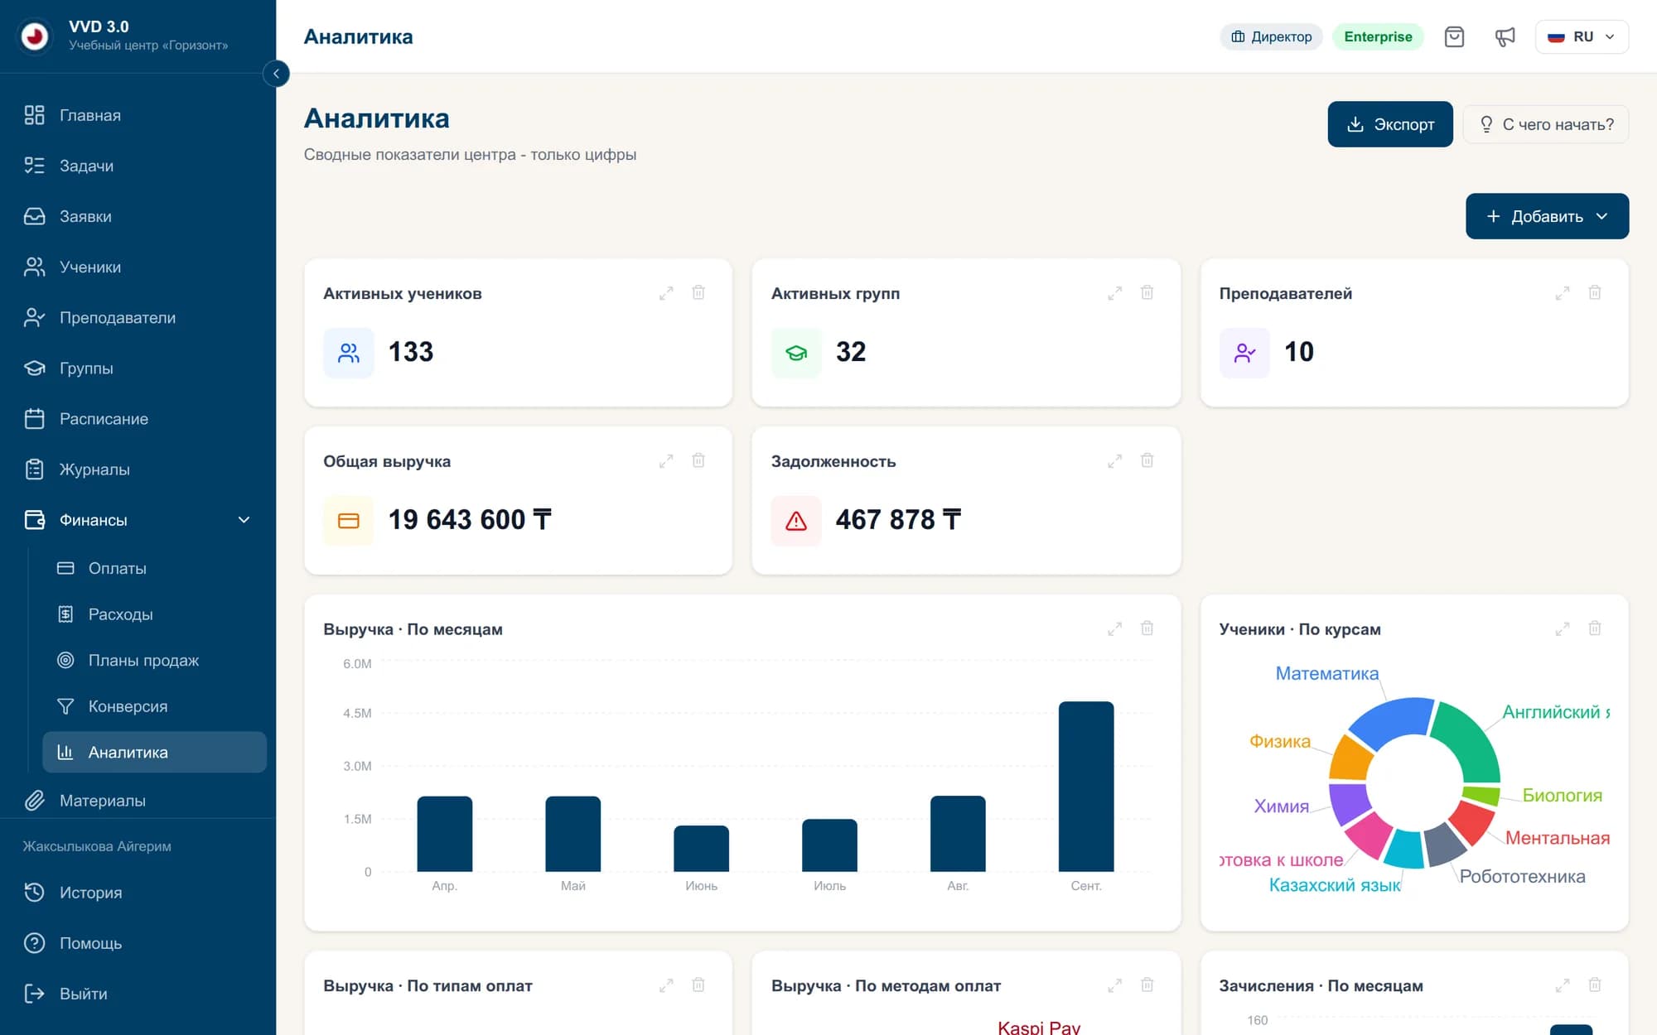Viewport: 1657px width, 1035px height.
Task: Expand the Преподавателей widget to fullscreen
Action: pyautogui.click(x=1562, y=292)
